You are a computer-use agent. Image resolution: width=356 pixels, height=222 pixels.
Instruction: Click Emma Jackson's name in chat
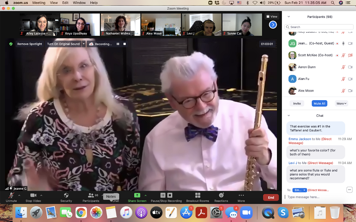300,139
